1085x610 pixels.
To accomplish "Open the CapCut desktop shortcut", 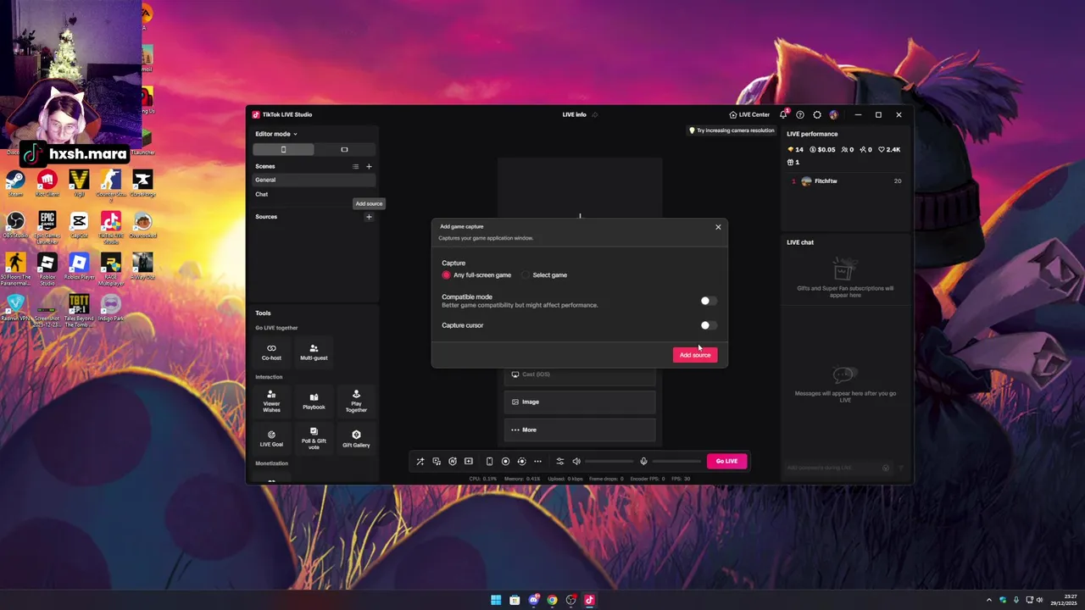I will click(x=79, y=225).
